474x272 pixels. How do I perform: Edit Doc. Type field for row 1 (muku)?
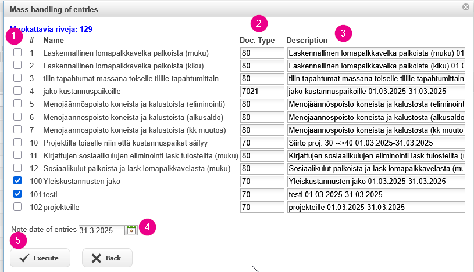(x=262, y=53)
